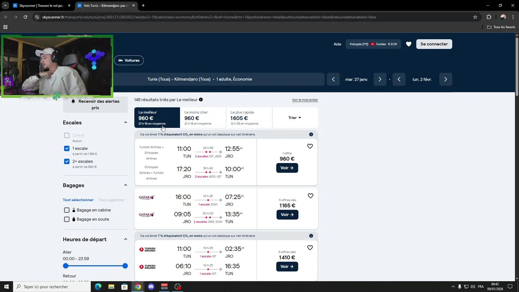Click Se connecter button

tap(434, 44)
